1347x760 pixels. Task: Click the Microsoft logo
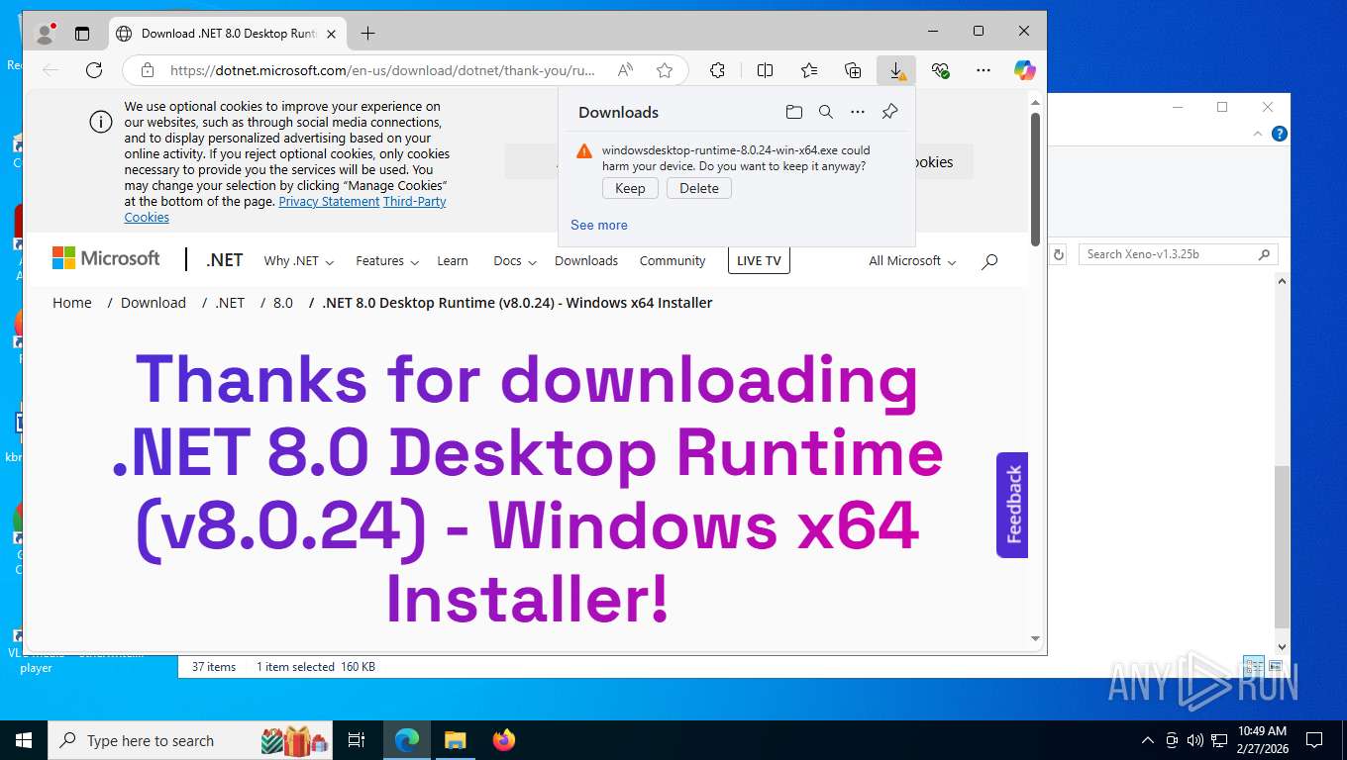[106, 258]
